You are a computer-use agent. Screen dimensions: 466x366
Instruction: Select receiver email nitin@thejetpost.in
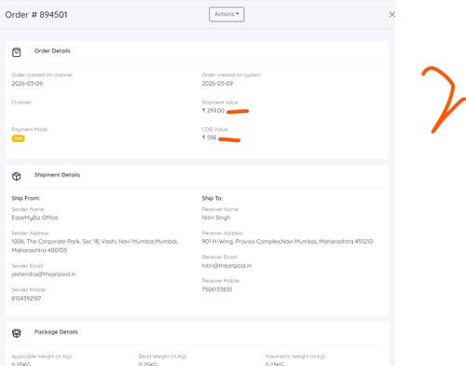point(226,266)
